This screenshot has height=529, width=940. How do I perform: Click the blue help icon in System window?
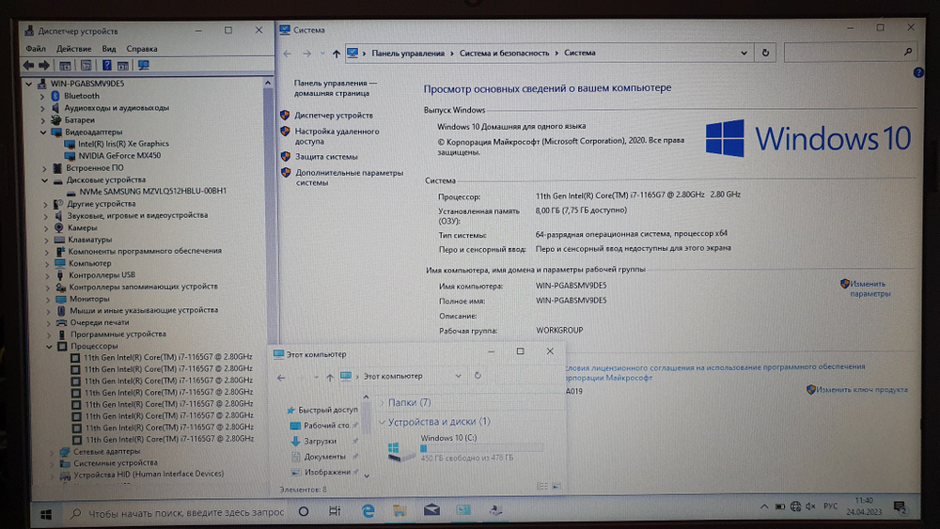(x=917, y=72)
